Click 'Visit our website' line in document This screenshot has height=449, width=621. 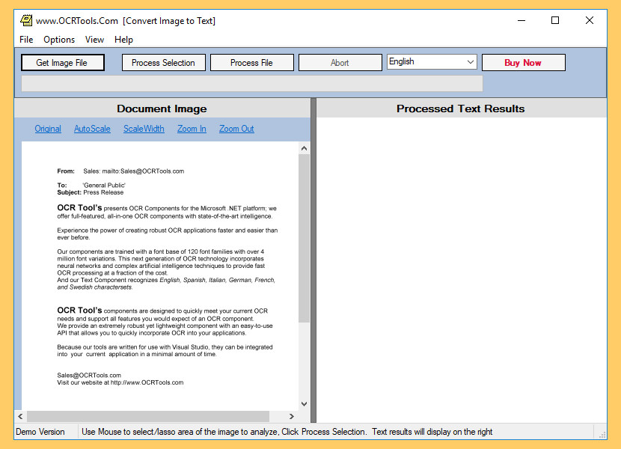[120, 382]
